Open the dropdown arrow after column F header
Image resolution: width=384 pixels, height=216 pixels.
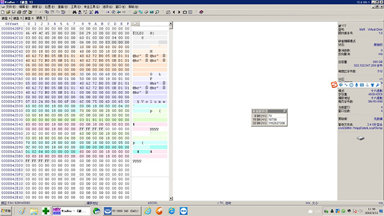pyautogui.click(x=135, y=24)
